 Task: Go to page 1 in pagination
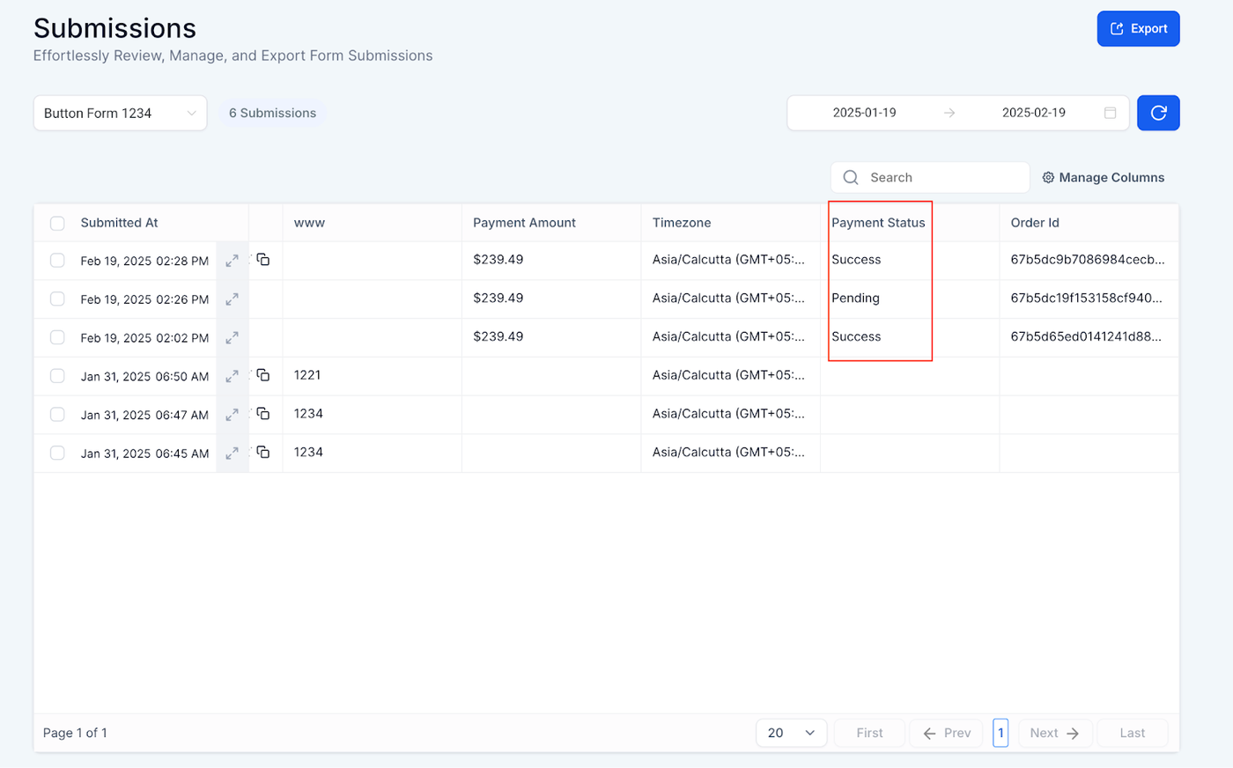click(x=1000, y=733)
